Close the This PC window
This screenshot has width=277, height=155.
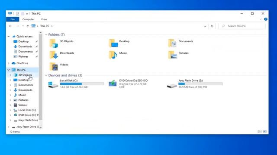pyautogui.click(x=263, y=13)
